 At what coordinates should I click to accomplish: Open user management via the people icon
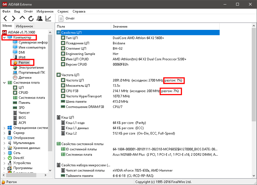point(40,18)
